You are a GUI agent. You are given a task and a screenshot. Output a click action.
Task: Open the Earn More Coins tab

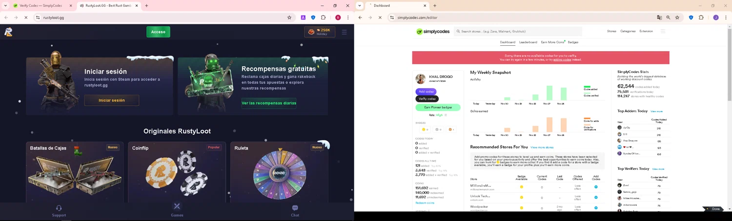[552, 42]
